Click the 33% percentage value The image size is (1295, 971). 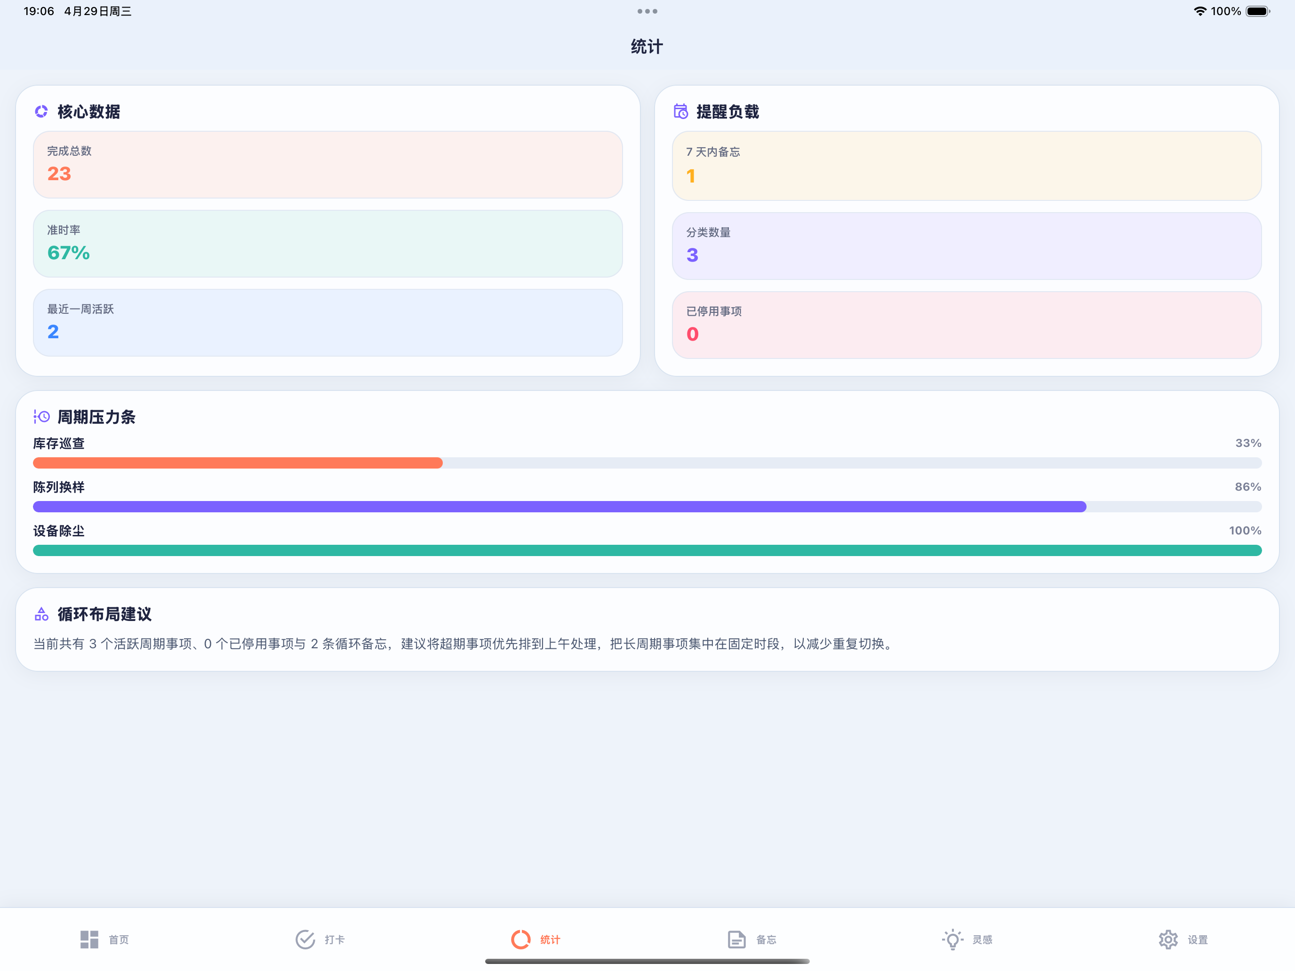(x=1248, y=443)
